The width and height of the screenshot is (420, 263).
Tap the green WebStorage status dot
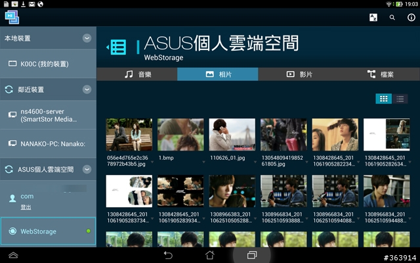[89, 231]
